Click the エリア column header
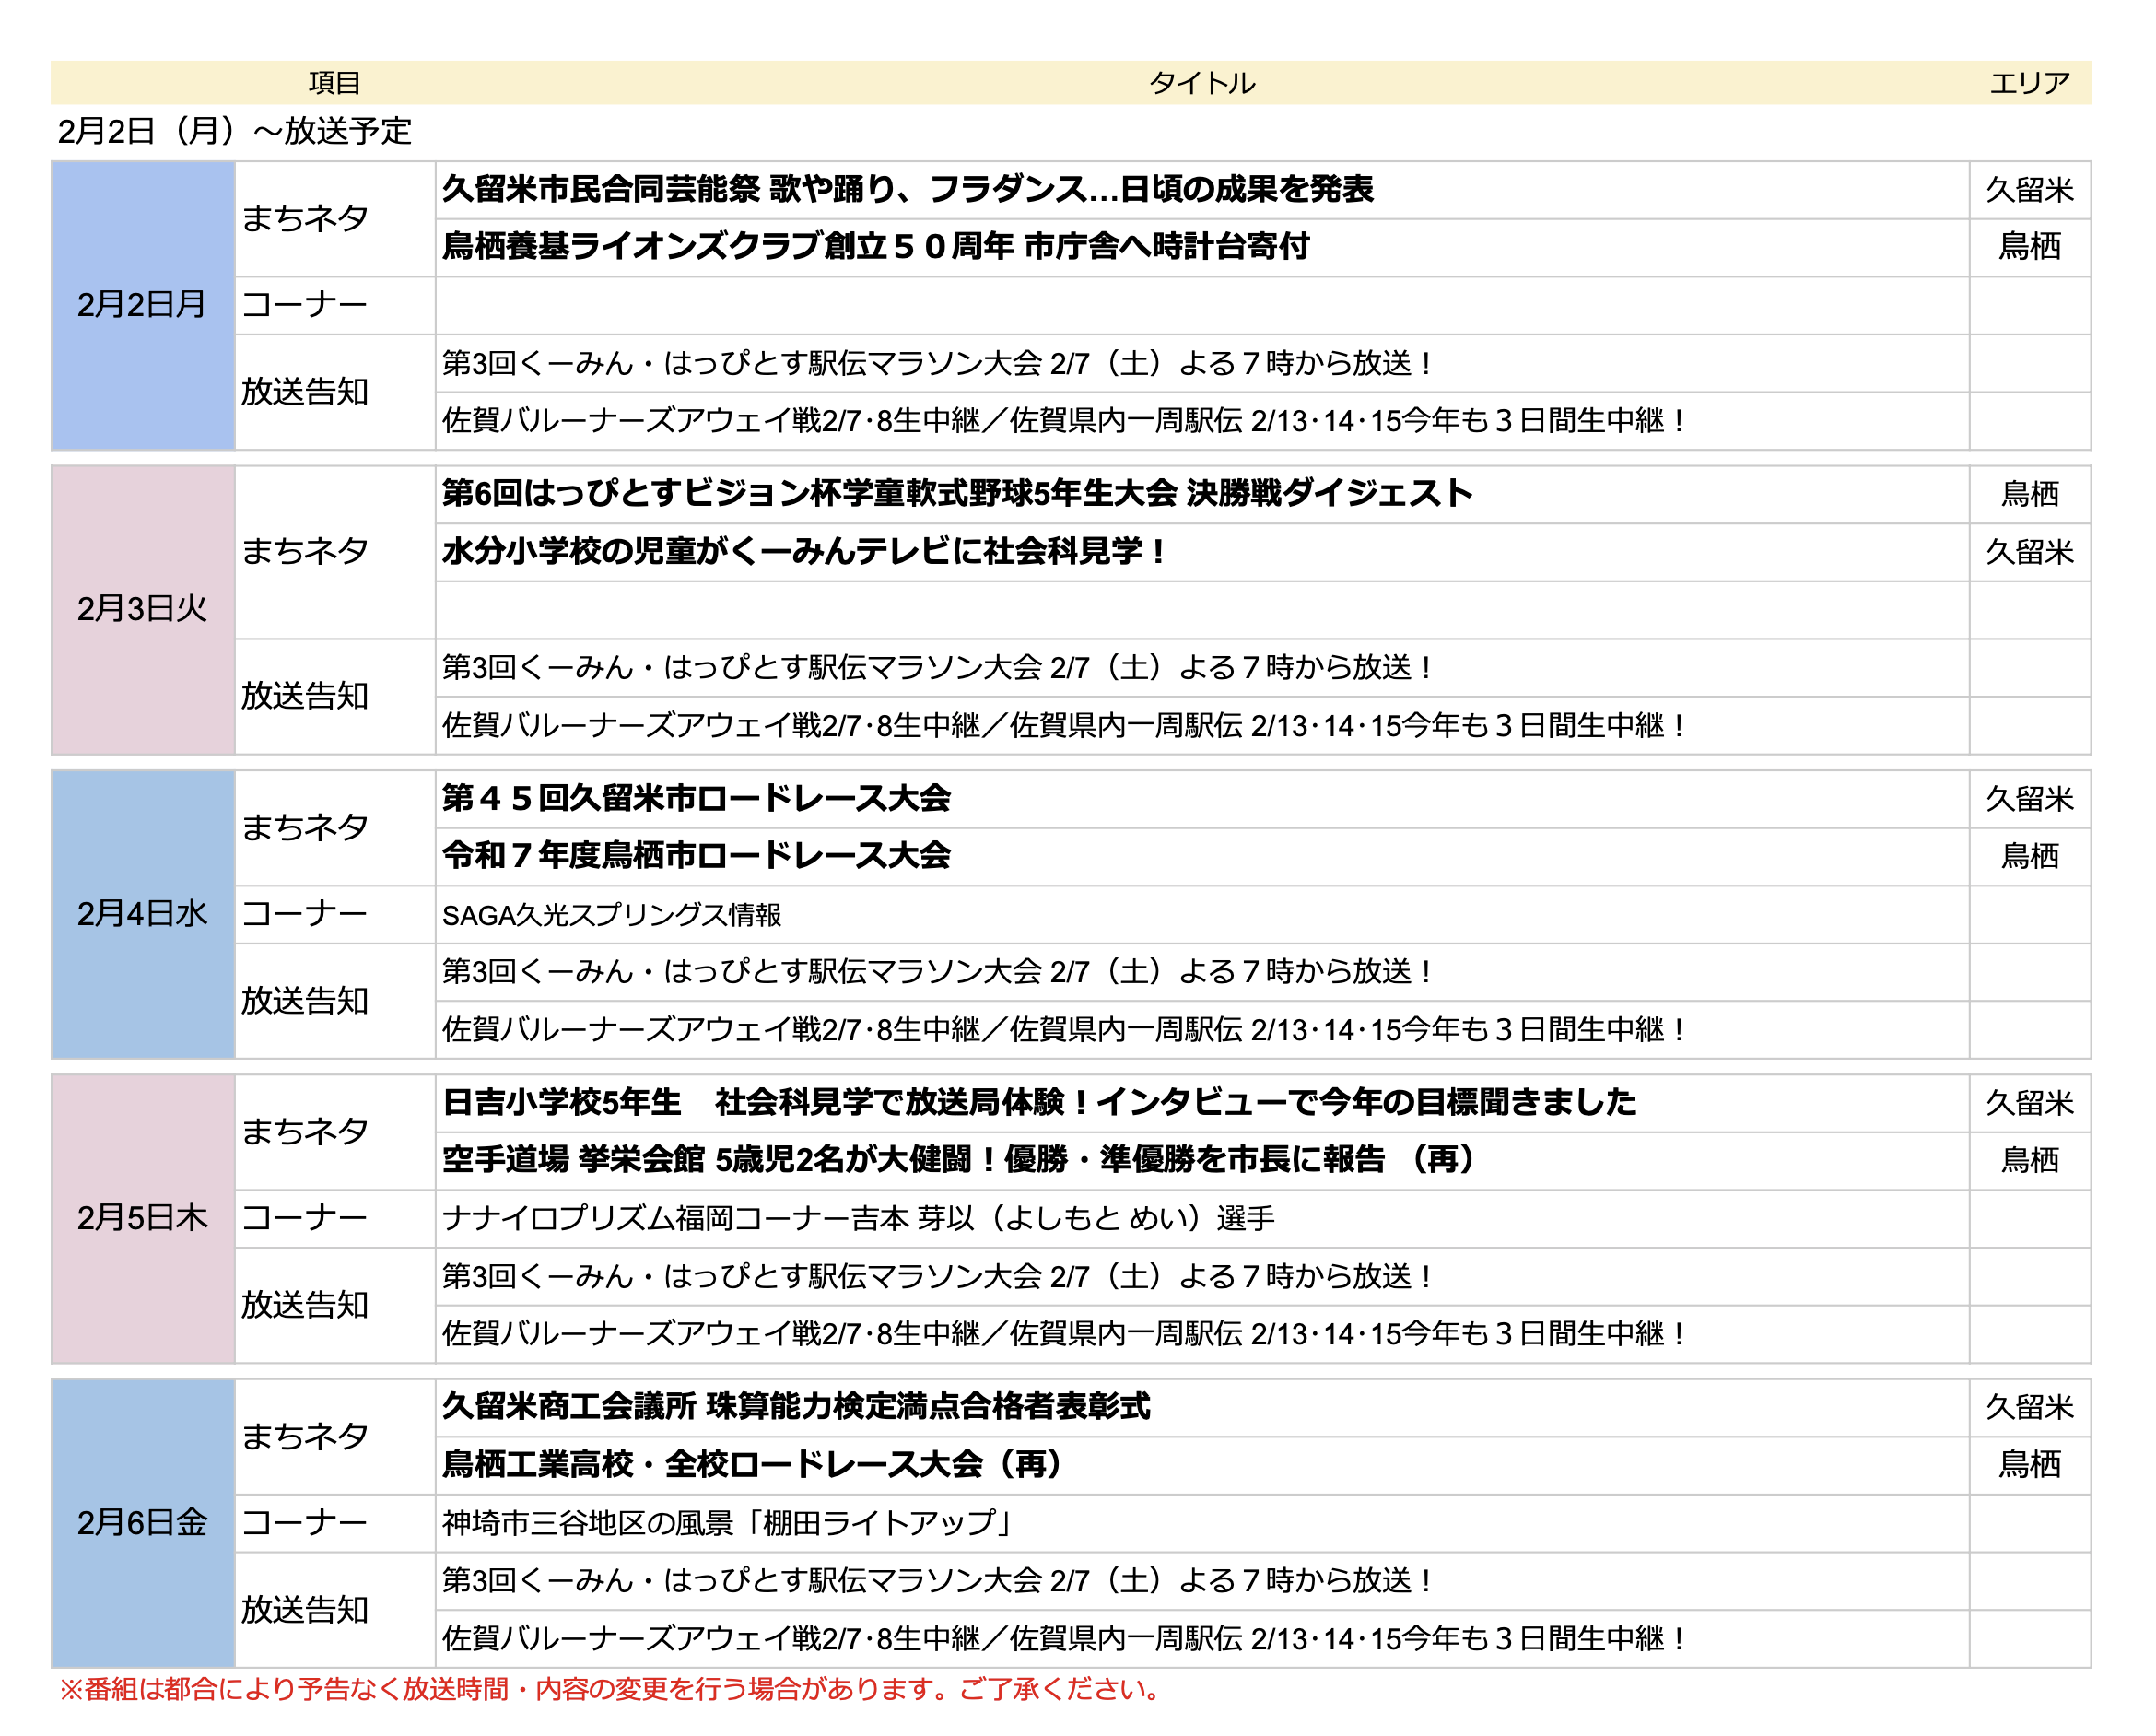Viewport: 2156px width, 1736px height. [2029, 83]
